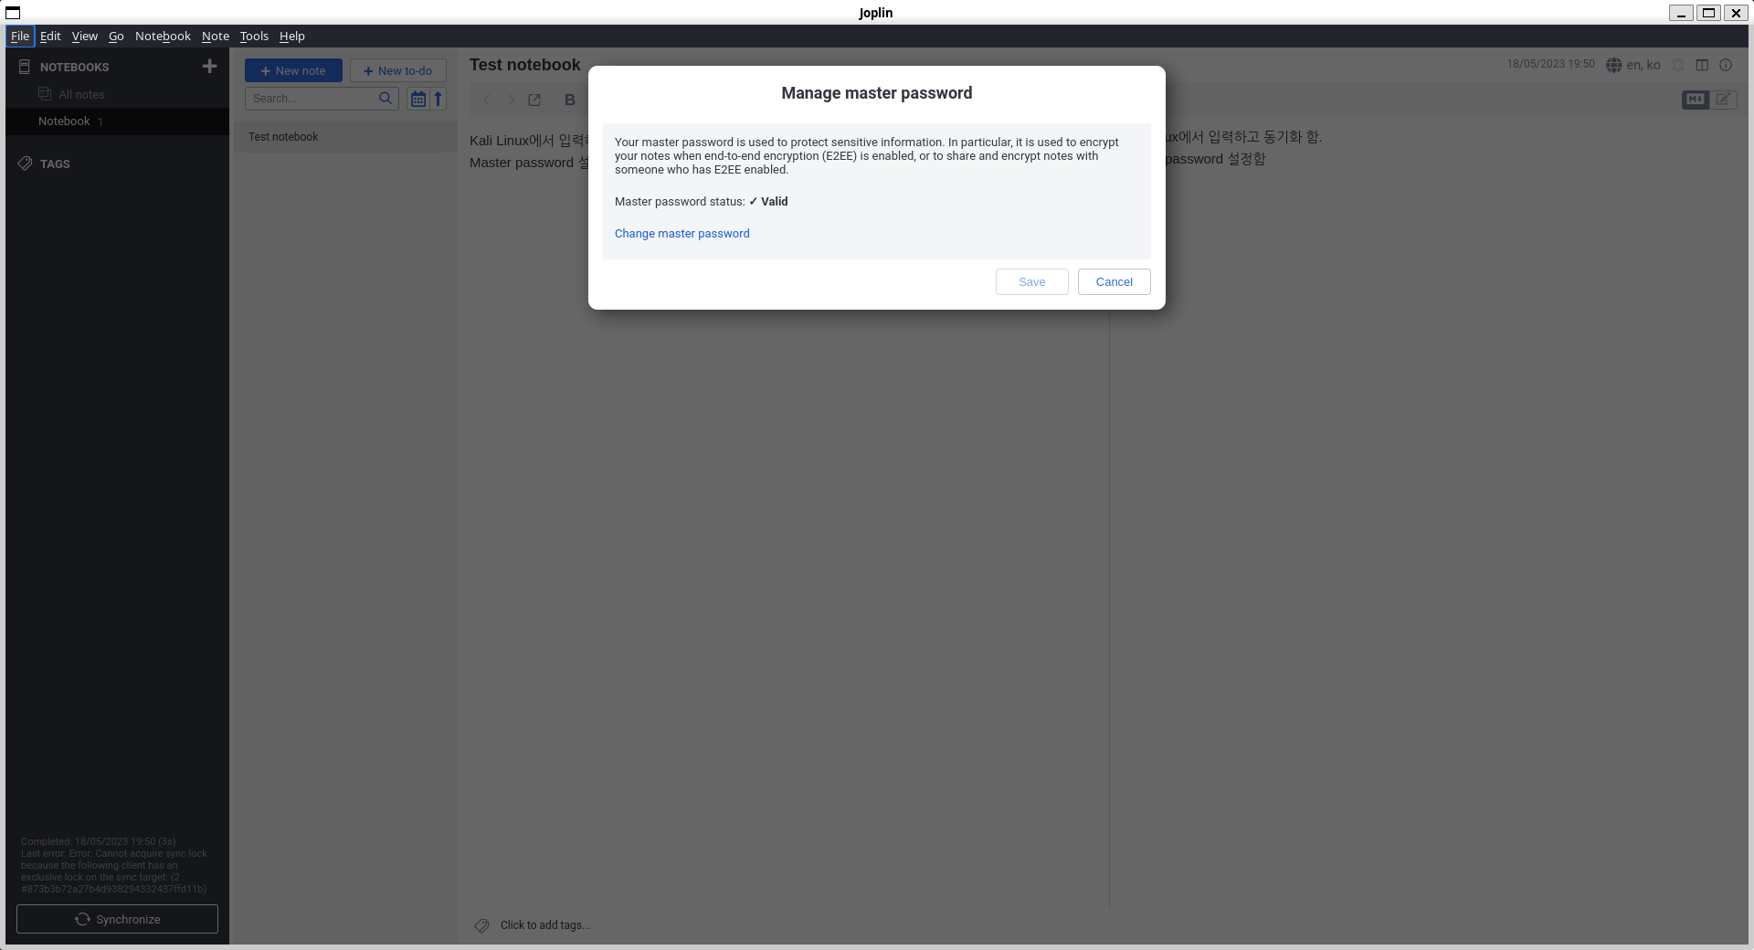Open the File menu
Image resolution: width=1754 pixels, height=950 pixels.
pyautogui.click(x=20, y=36)
